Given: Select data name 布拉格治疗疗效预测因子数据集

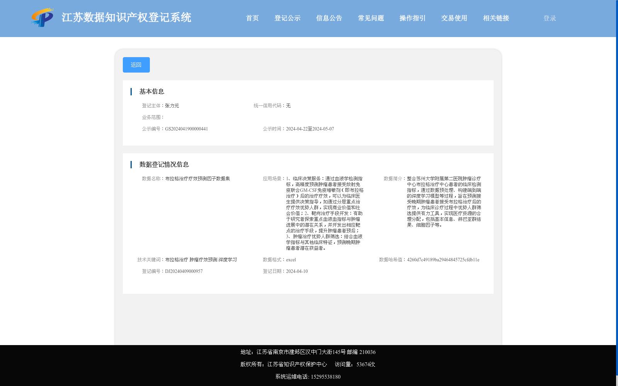Looking at the screenshot, I should point(197,179).
